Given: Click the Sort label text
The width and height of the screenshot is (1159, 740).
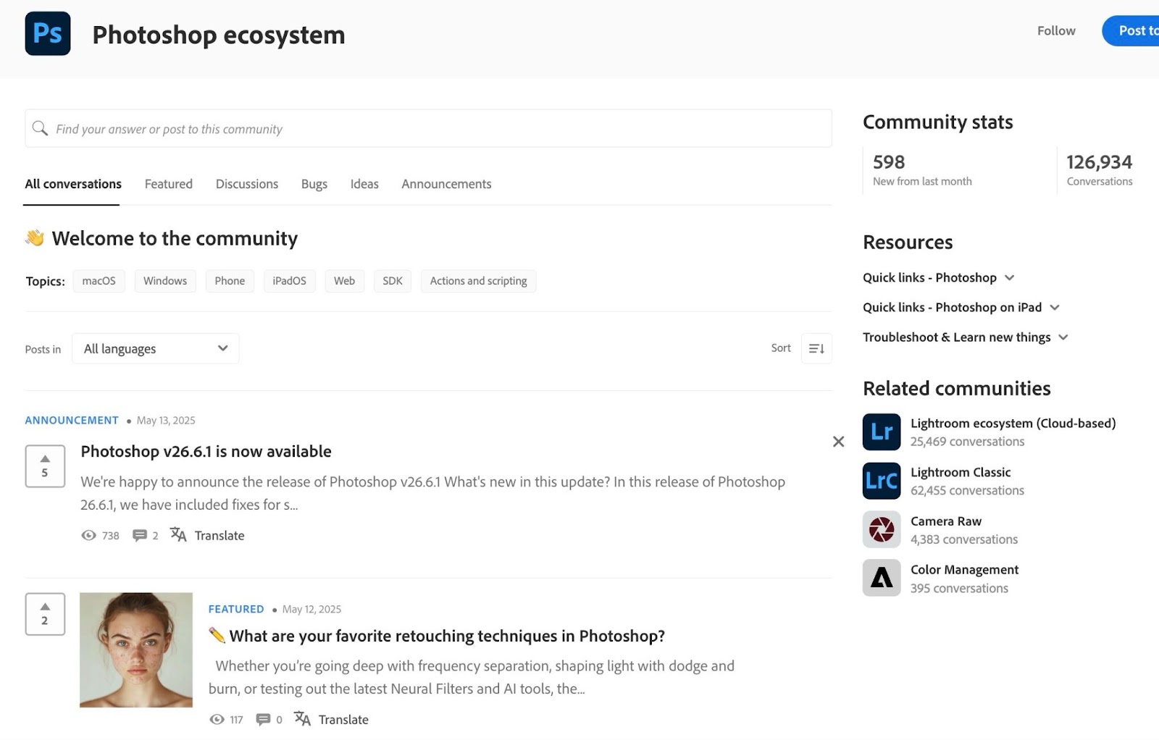Looking at the screenshot, I should [781, 348].
